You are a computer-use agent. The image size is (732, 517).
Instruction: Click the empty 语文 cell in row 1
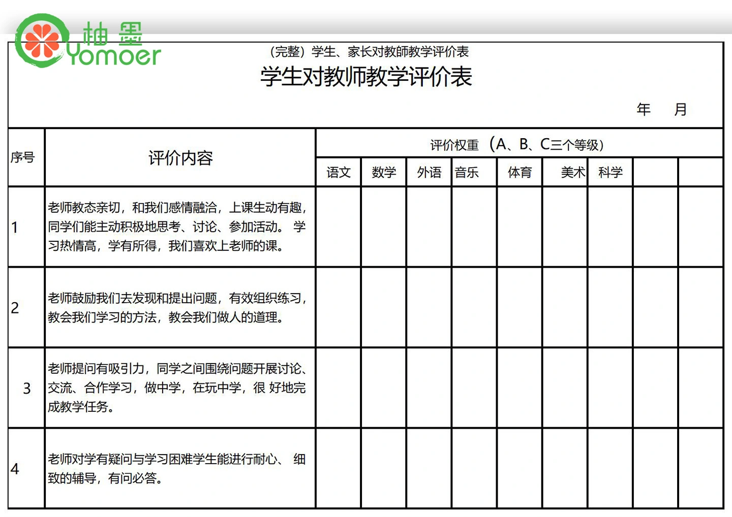point(339,227)
